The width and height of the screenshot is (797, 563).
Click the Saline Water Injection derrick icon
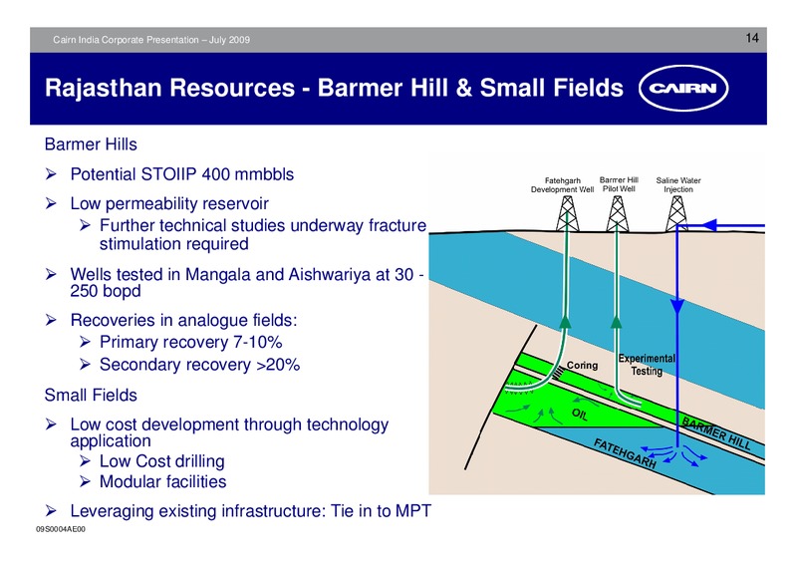[676, 213]
